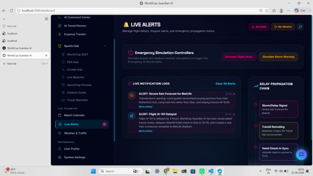The image size is (313, 176).
Task: Click the sidebar scrollbar
Action: tap(115, 90)
